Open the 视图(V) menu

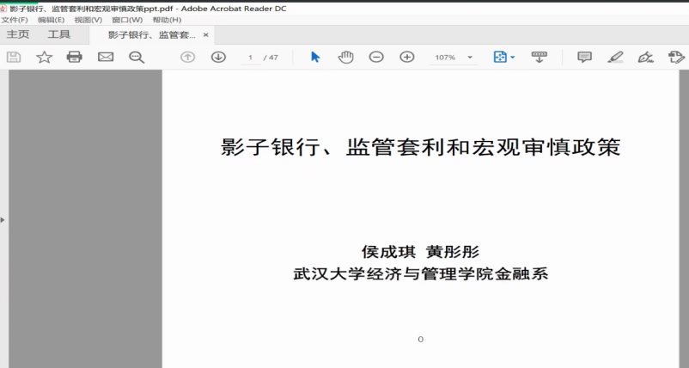(x=88, y=20)
